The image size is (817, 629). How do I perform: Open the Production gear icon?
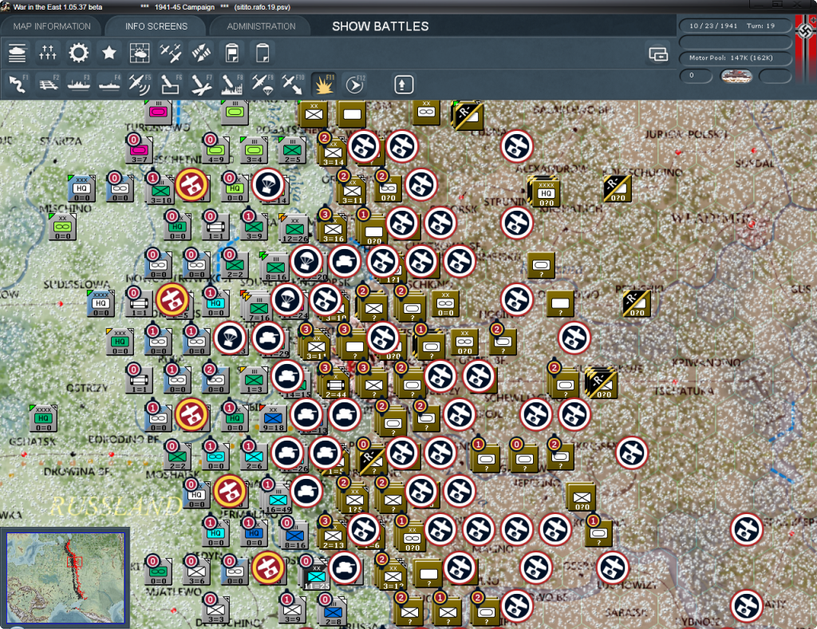coord(79,53)
